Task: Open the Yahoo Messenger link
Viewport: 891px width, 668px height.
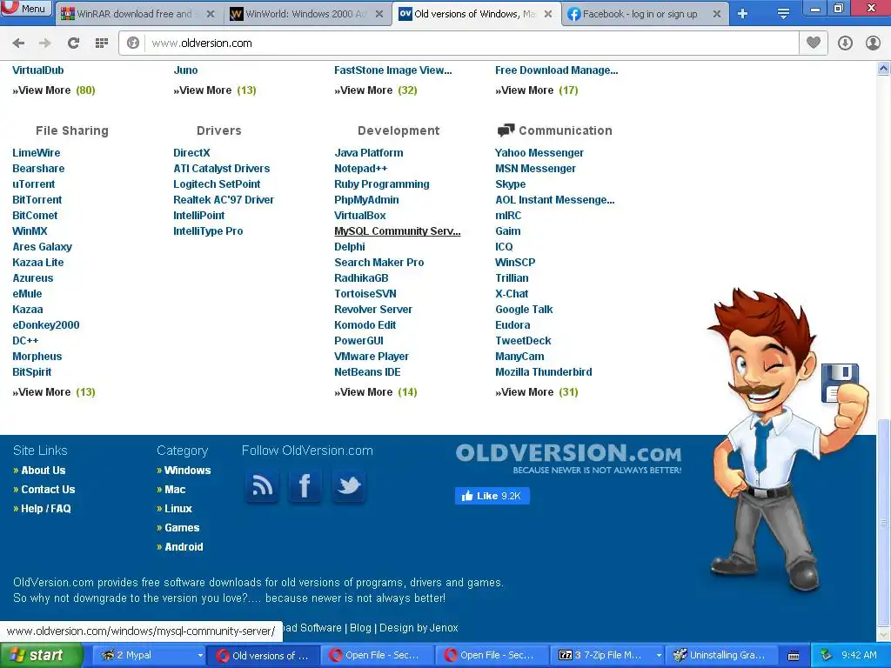Action: (x=539, y=153)
